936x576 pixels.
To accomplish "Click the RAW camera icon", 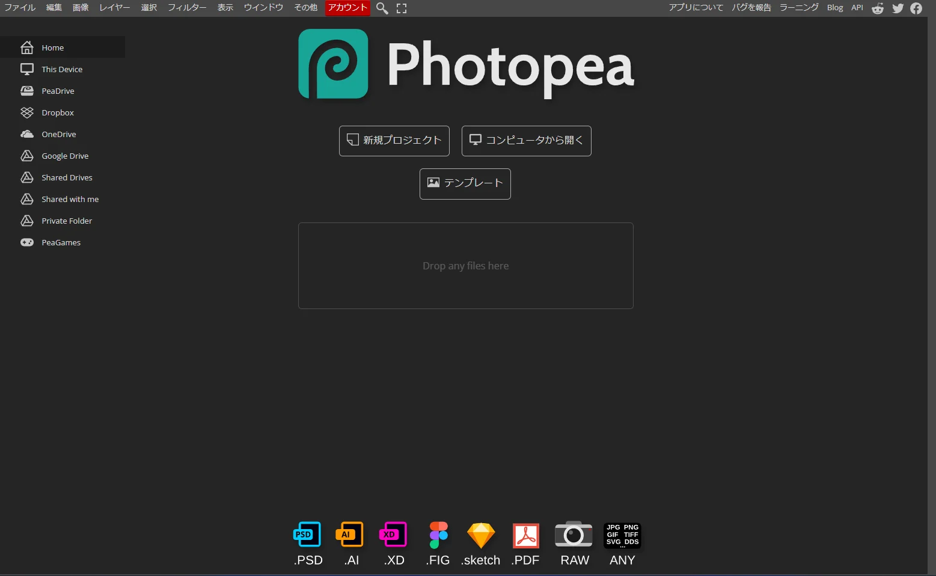I will (x=574, y=535).
